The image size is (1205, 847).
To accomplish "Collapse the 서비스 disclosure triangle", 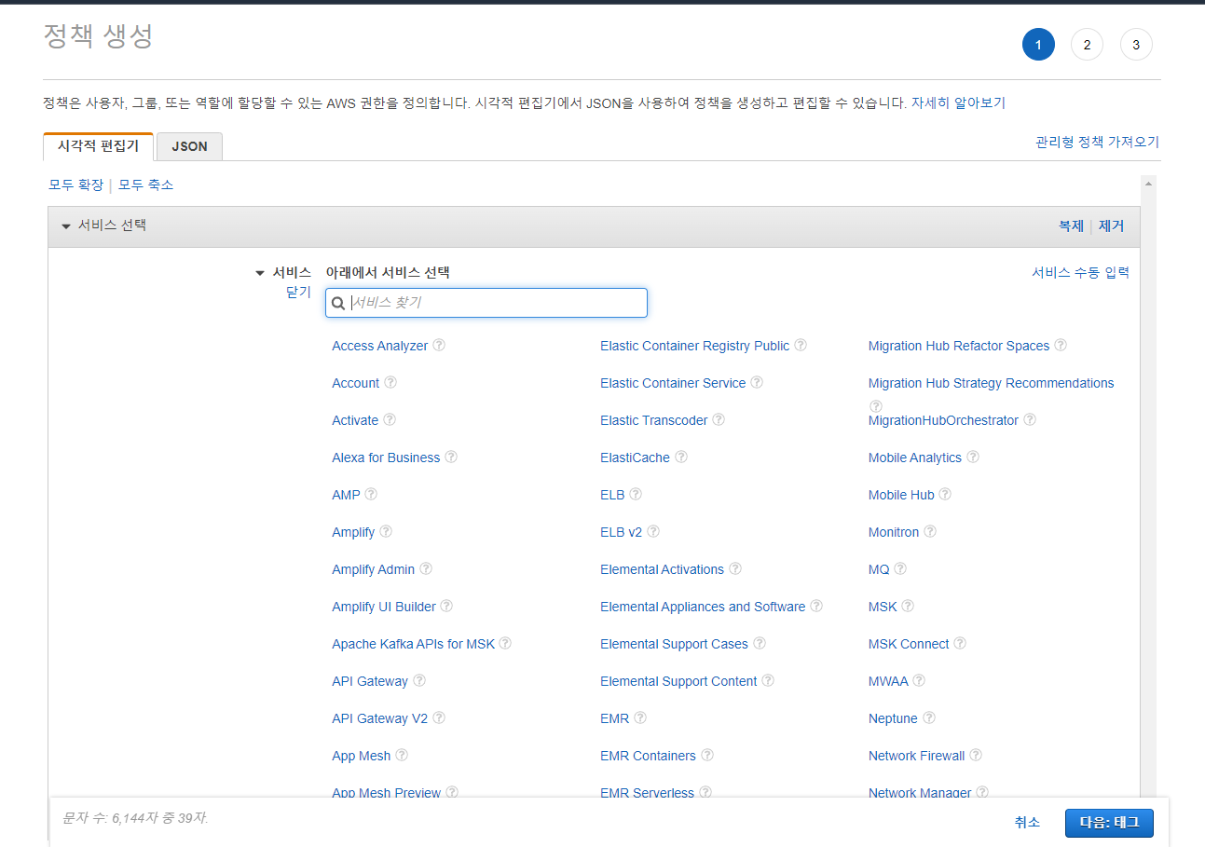I will (260, 273).
